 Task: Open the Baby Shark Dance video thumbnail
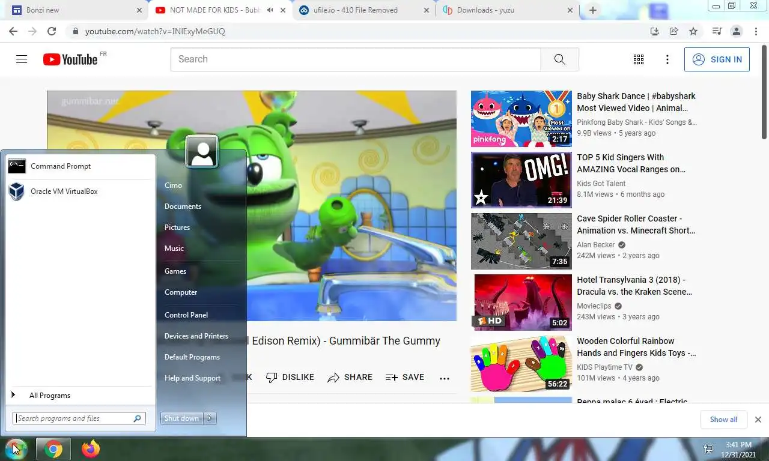pos(521,119)
